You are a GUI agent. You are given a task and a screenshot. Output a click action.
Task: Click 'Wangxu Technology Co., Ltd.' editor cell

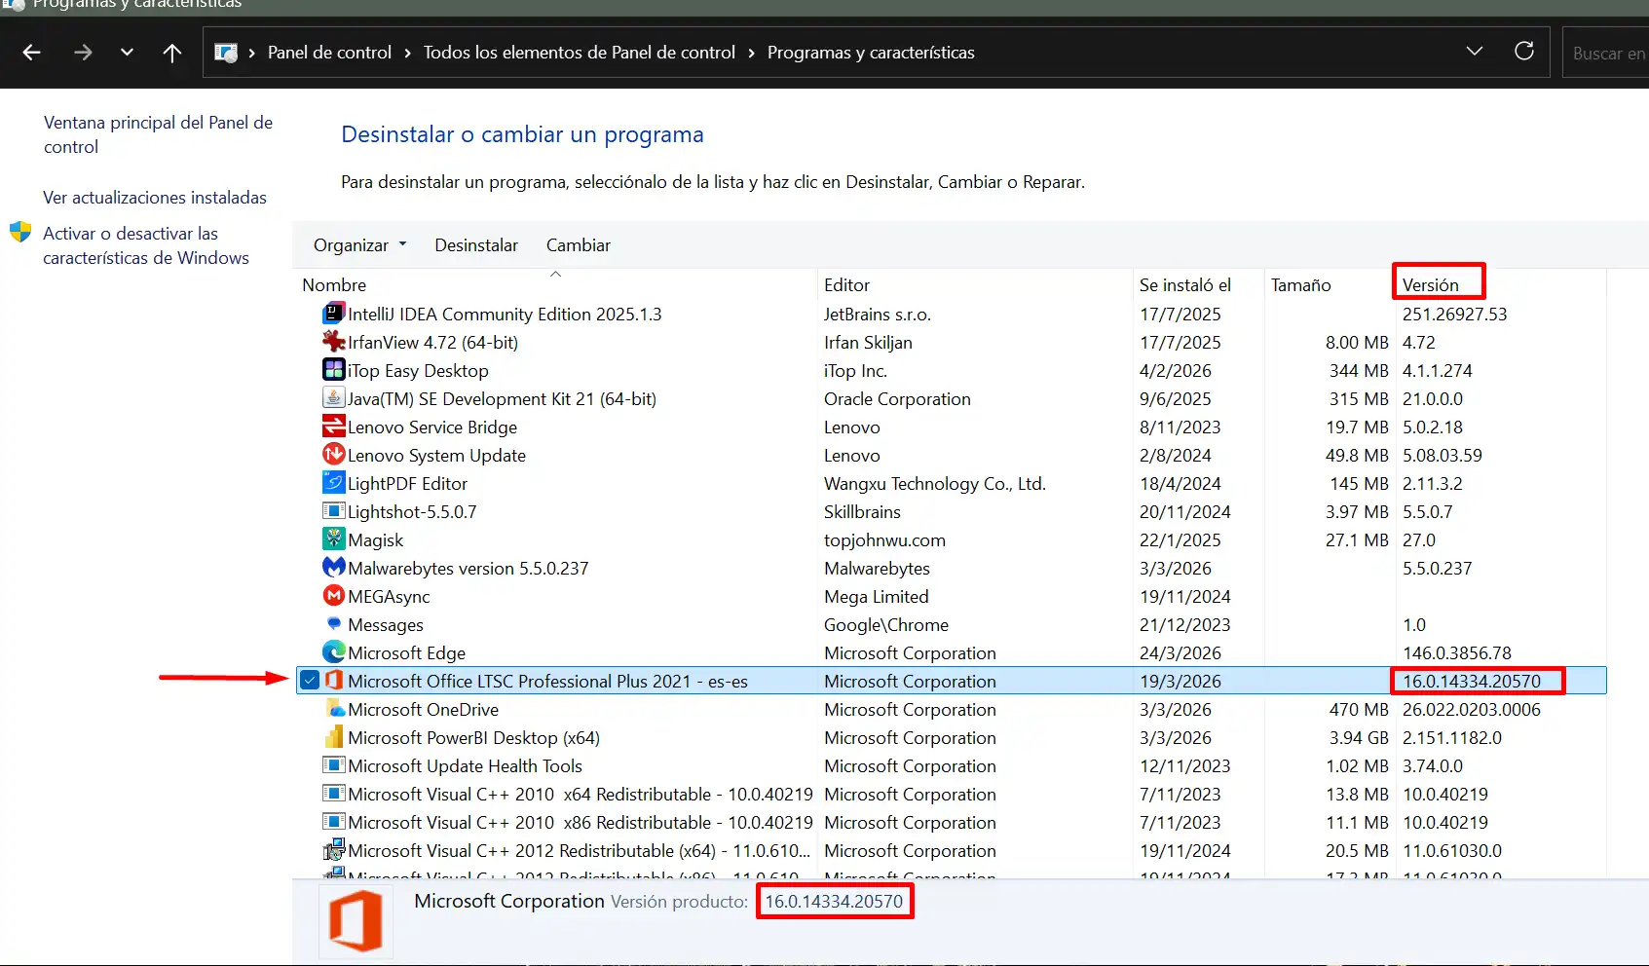[x=935, y=484]
